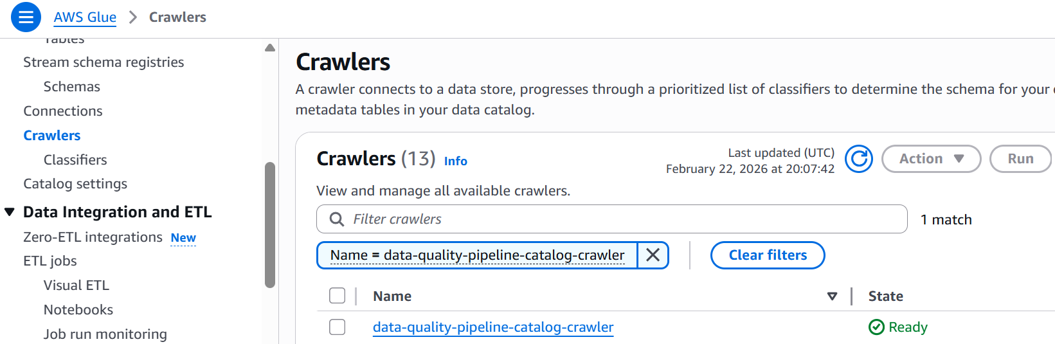1055x344 pixels.
Task: Open Stream schema registries
Action: [x=104, y=62]
